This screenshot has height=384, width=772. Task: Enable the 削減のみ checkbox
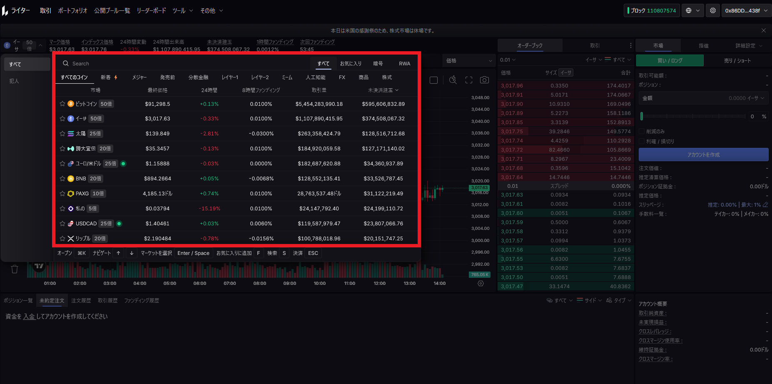pos(642,132)
